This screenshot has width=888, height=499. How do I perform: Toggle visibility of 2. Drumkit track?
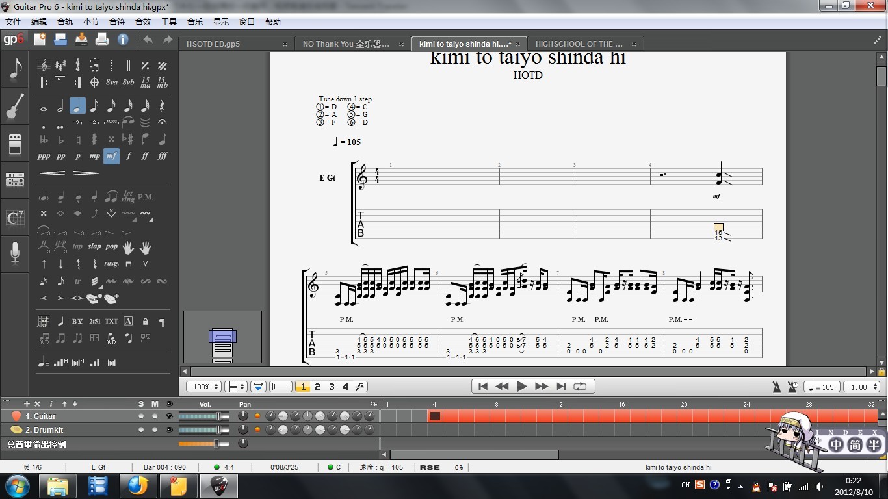pos(169,429)
